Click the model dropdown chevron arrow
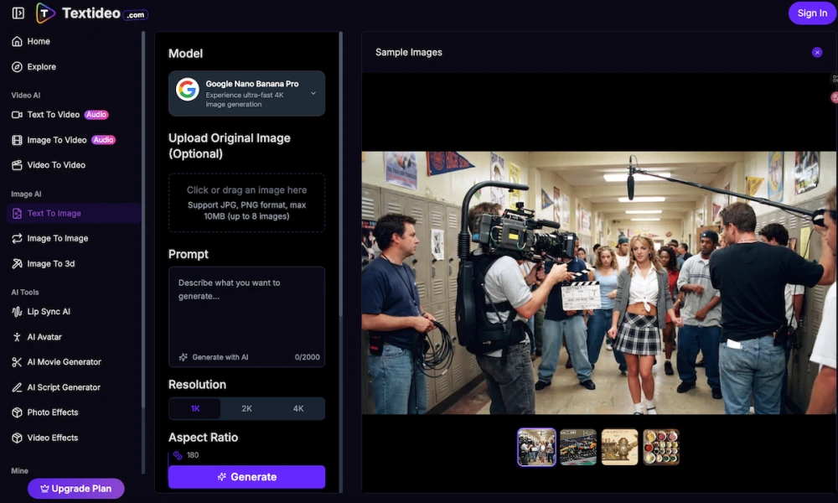838x503 pixels. 313,93
